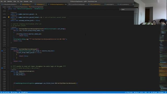Switch to the HUD_LevelFinish.cs tab

[x=95, y=4]
